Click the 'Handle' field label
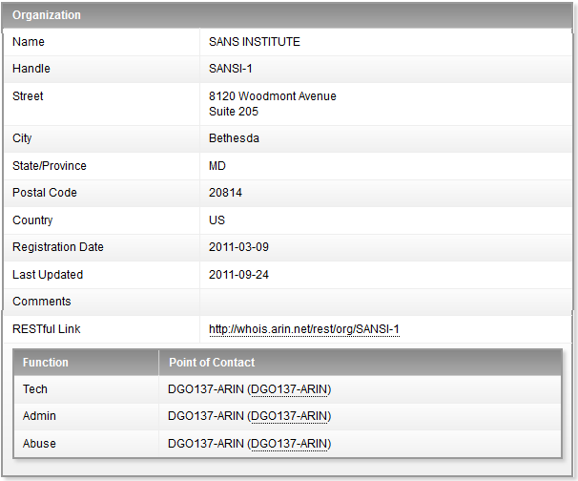 point(31,69)
